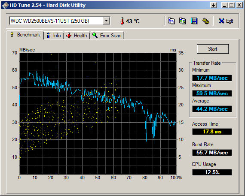Go to the Error Scan tab
Viewport: 245px width, 196px height.
click(107, 36)
